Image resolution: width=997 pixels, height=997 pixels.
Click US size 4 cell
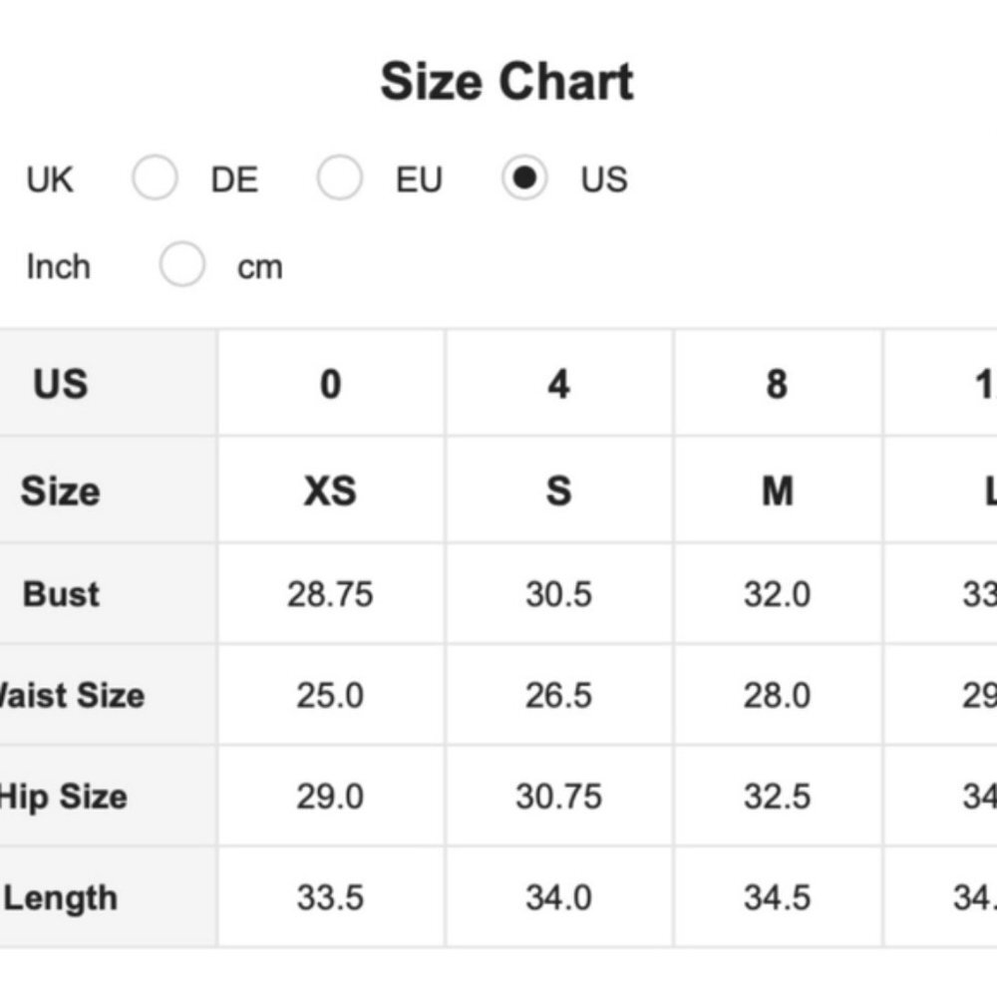point(558,384)
